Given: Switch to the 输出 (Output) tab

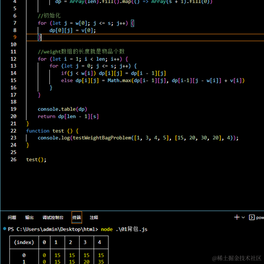Looking at the screenshot, I should (29, 218).
